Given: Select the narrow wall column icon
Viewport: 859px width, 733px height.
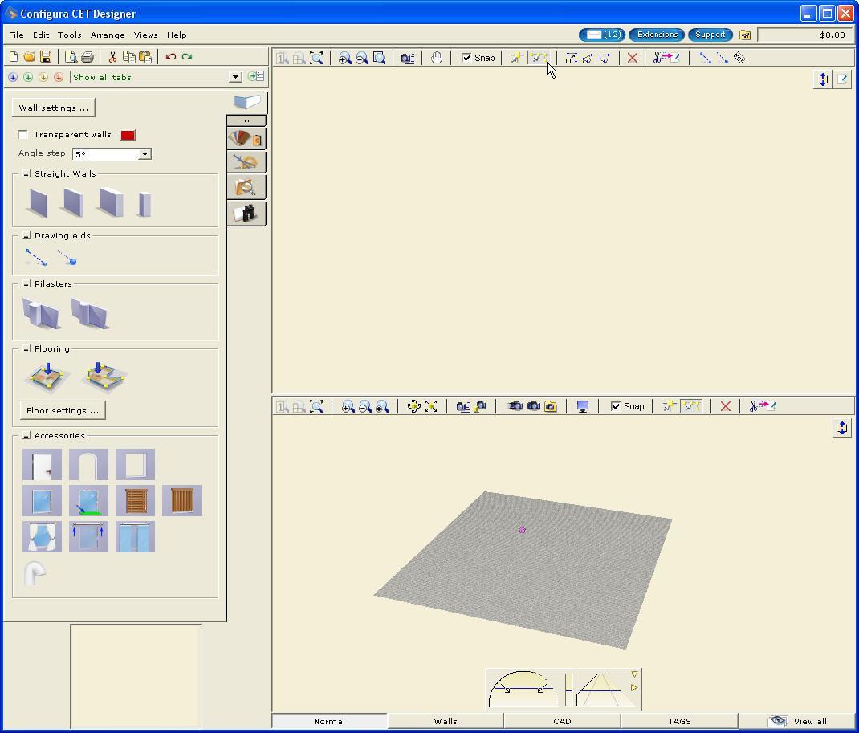Looking at the screenshot, I should 145,205.
